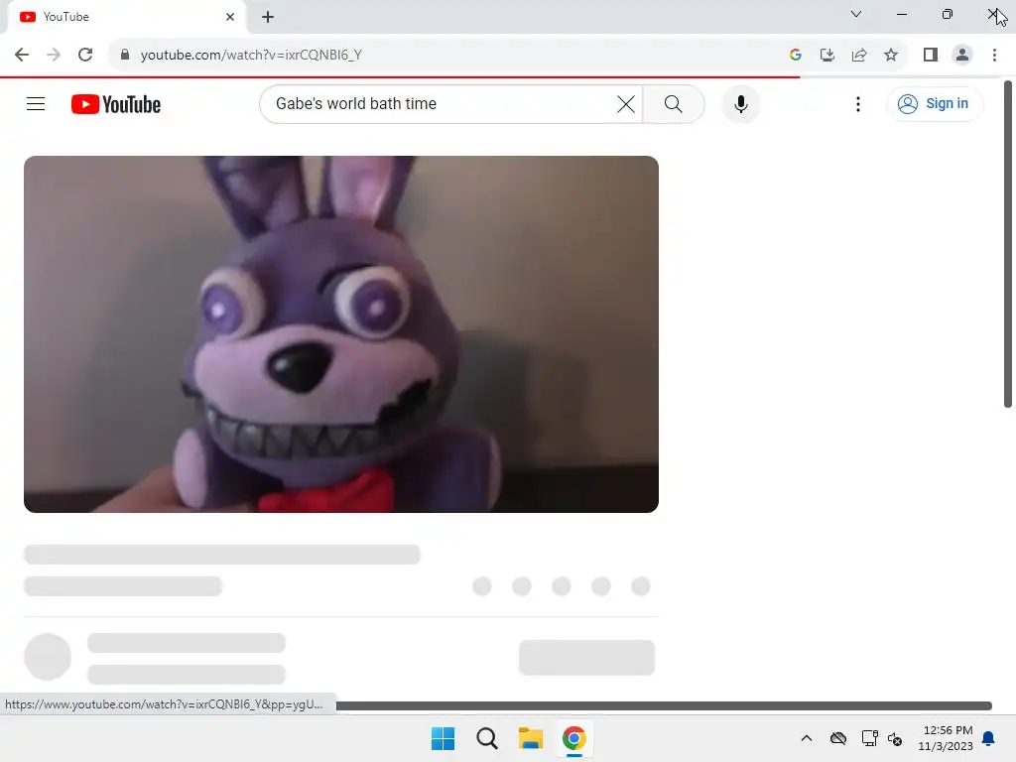Restore down the Chrome window
Viewport: 1016px width, 762px height.
coord(948,14)
